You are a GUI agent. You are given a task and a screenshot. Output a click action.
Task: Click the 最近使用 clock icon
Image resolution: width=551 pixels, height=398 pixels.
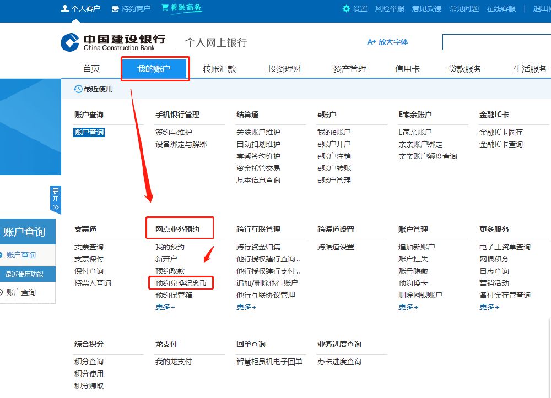tap(78, 89)
